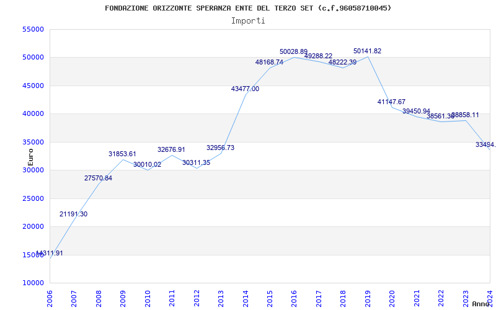This screenshot has width=496, height=310.
Task: Click the x-axis year 2015
Action: coord(270,299)
